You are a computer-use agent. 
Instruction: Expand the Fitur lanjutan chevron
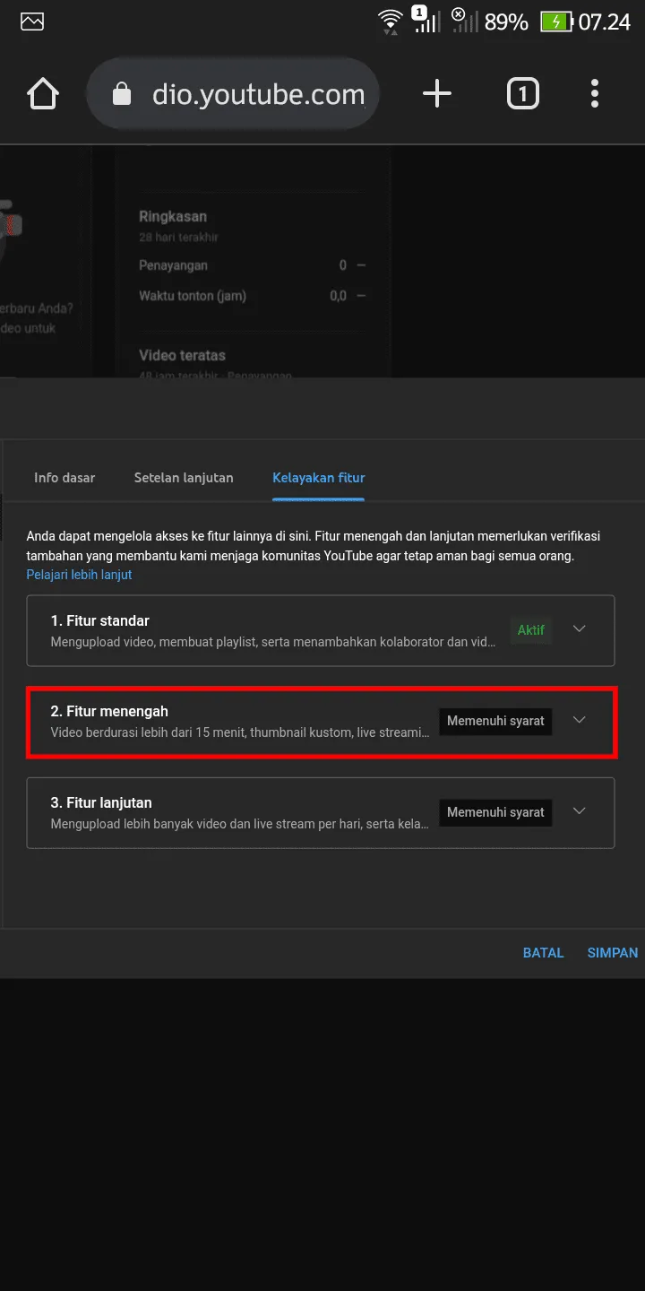tap(580, 811)
